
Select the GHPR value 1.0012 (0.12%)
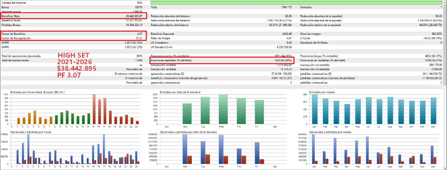coord(134,47)
